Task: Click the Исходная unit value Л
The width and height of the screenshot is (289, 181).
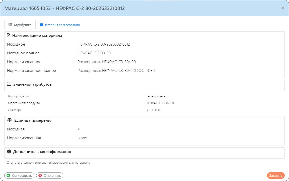Action: coord(79,129)
